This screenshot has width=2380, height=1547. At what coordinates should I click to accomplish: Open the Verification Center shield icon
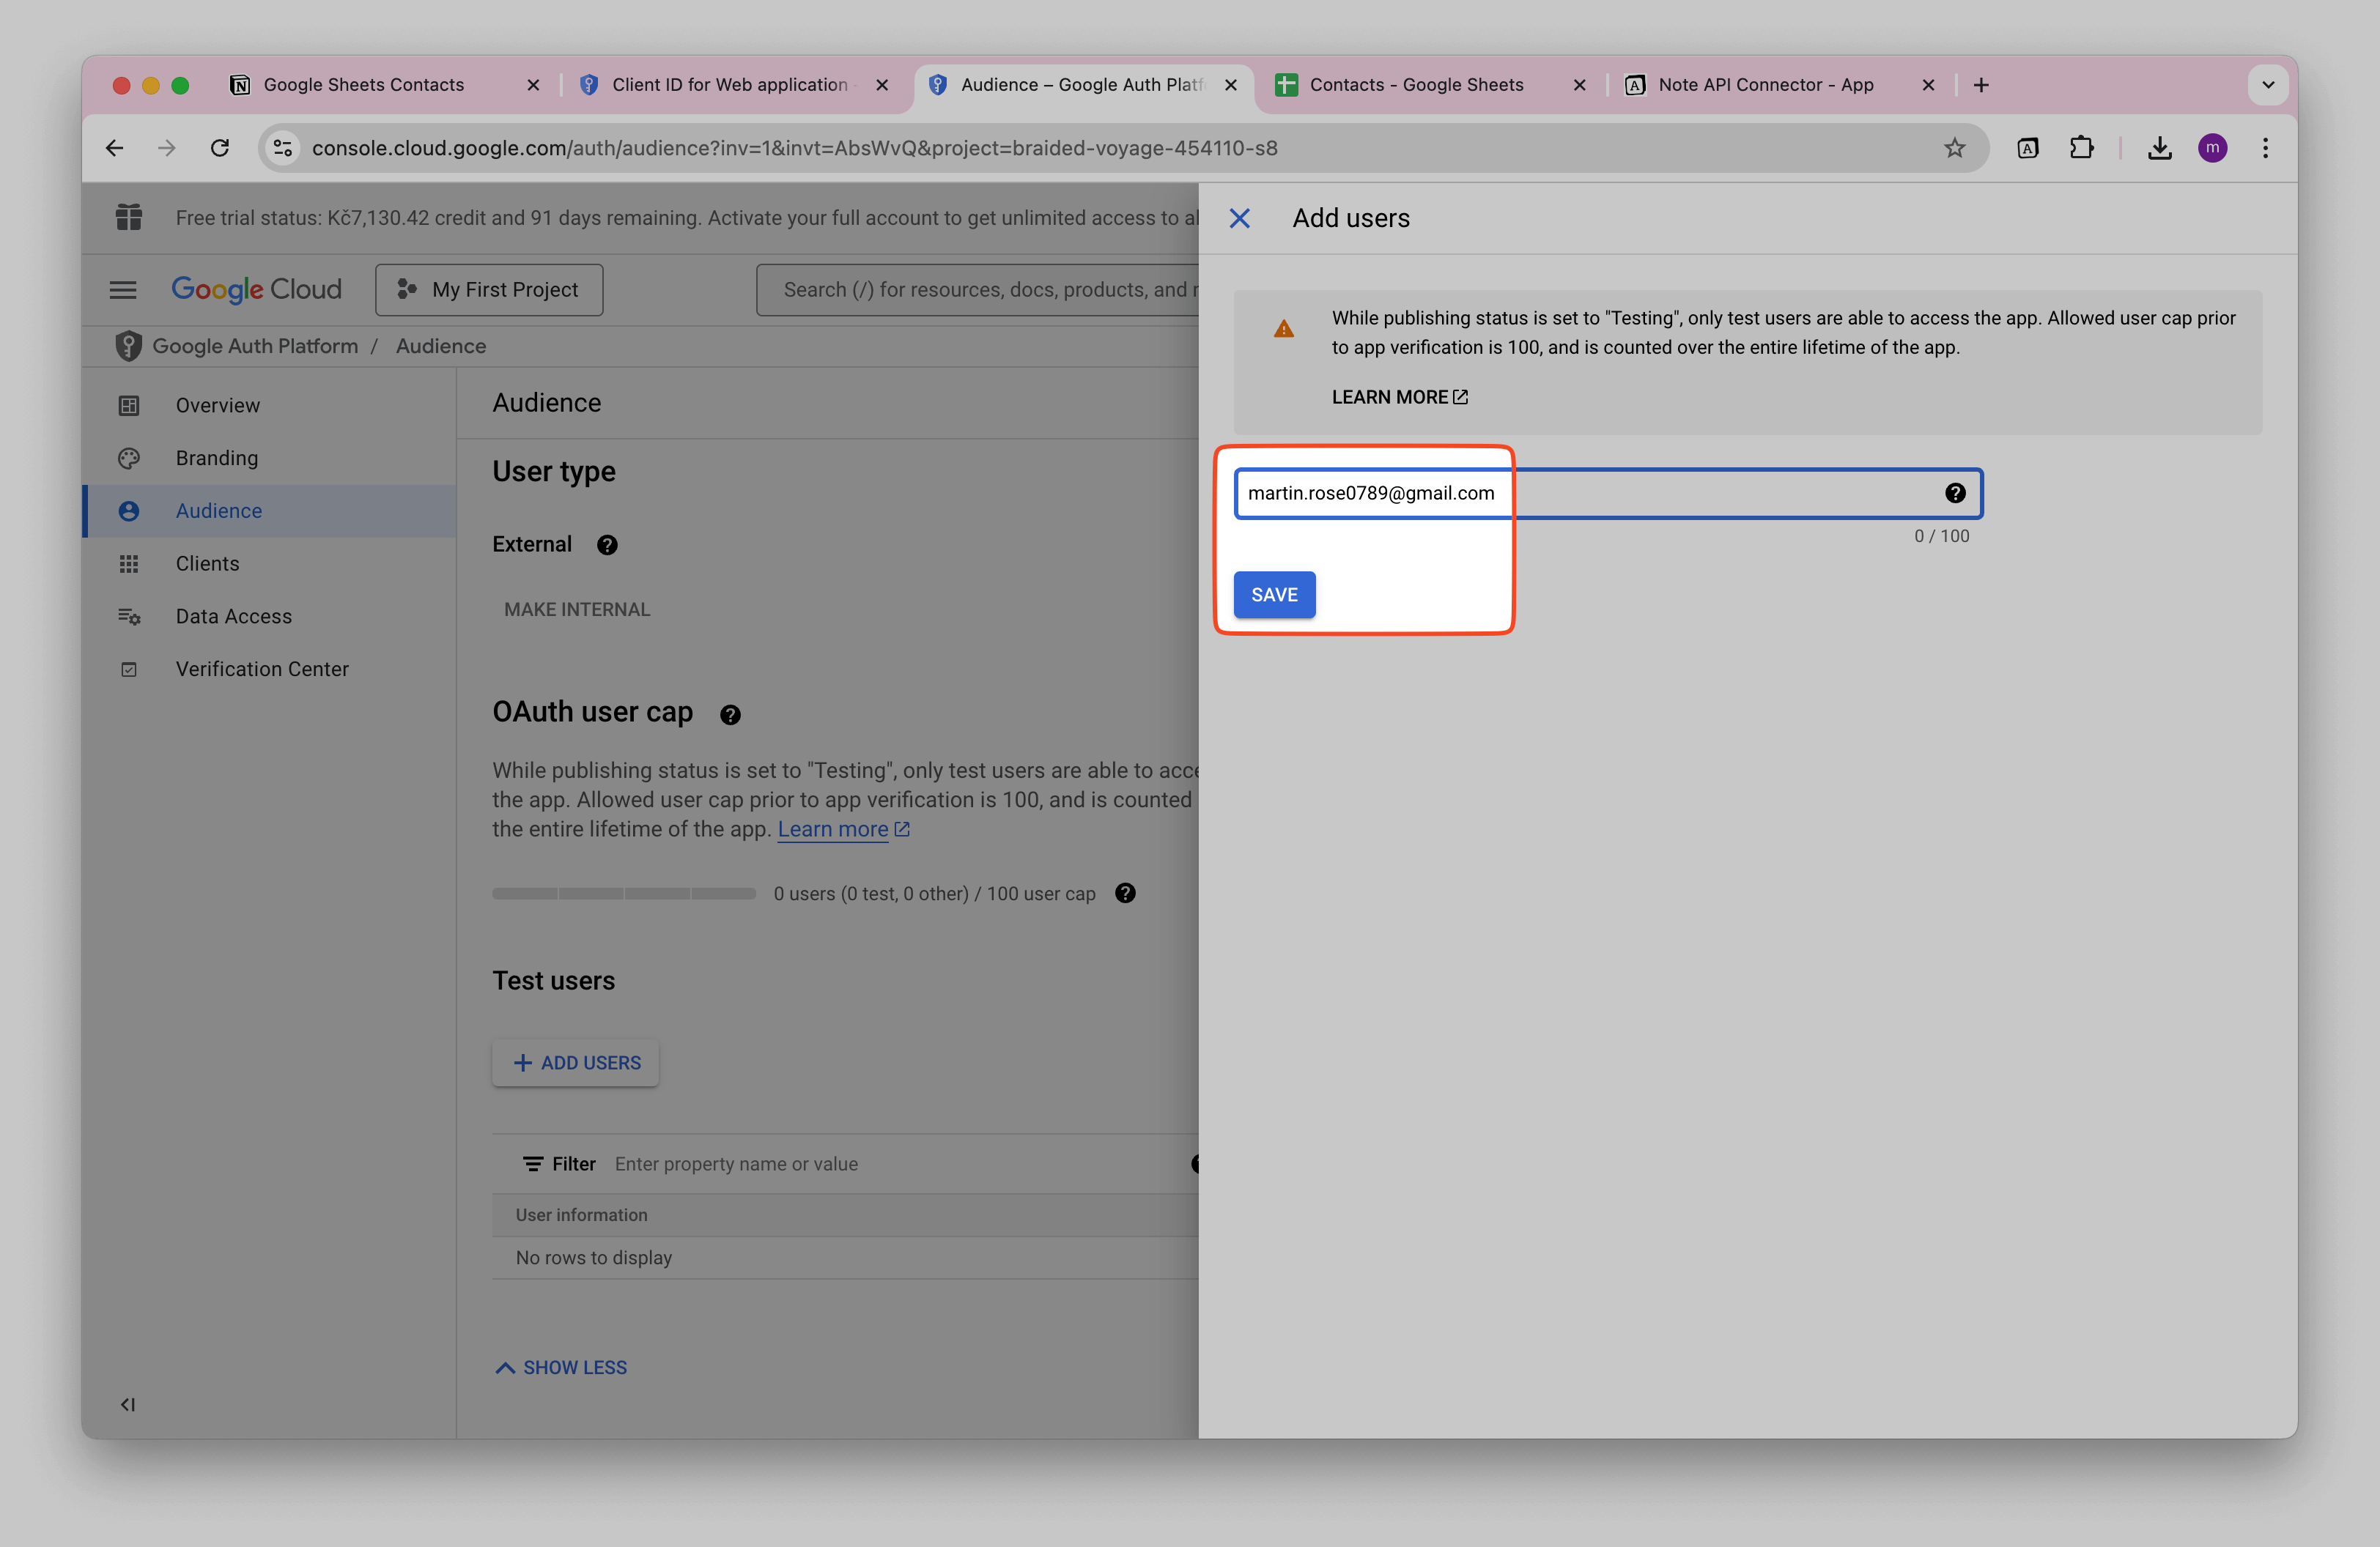coord(129,669)
